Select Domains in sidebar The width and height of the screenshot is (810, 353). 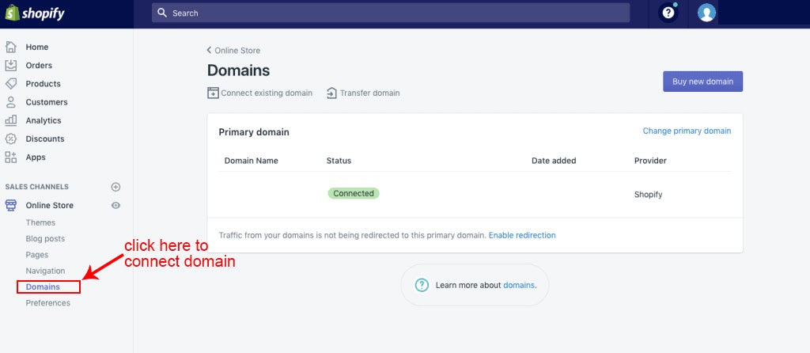click(43, 287)
